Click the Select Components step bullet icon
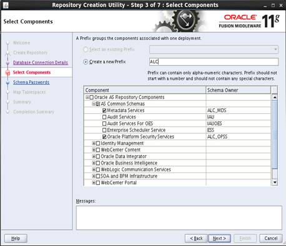This screenshot has height=246, width=286. 7,72
